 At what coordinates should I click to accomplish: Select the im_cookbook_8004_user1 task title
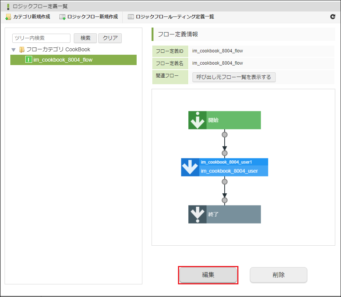click(x=226, y=162)
